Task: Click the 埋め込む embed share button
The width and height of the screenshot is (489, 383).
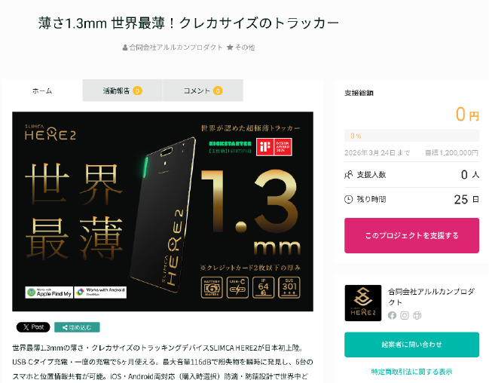Action: pyautogui.click(x=77, y=327)
